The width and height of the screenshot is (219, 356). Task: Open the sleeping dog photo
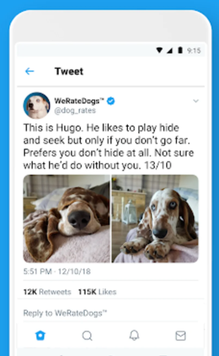(67, 218)
